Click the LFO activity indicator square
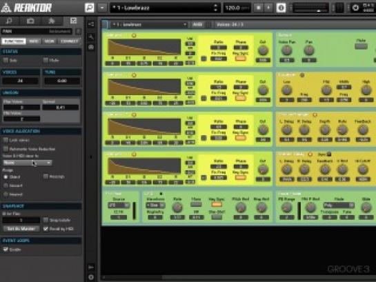 pos(161,194)
